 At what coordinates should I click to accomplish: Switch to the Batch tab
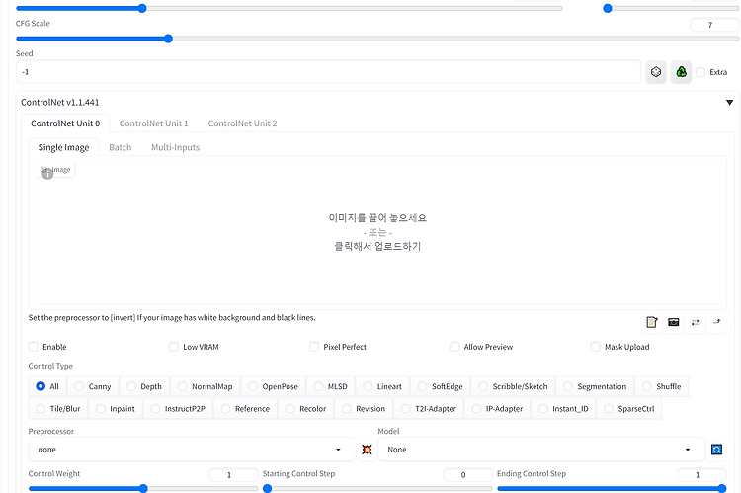coord(120,147)
